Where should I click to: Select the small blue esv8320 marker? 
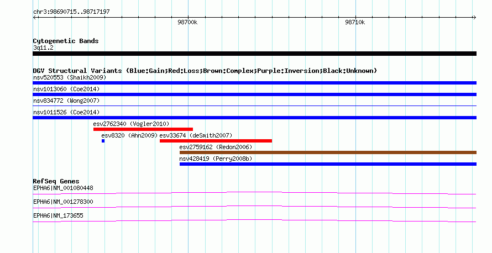103,141
